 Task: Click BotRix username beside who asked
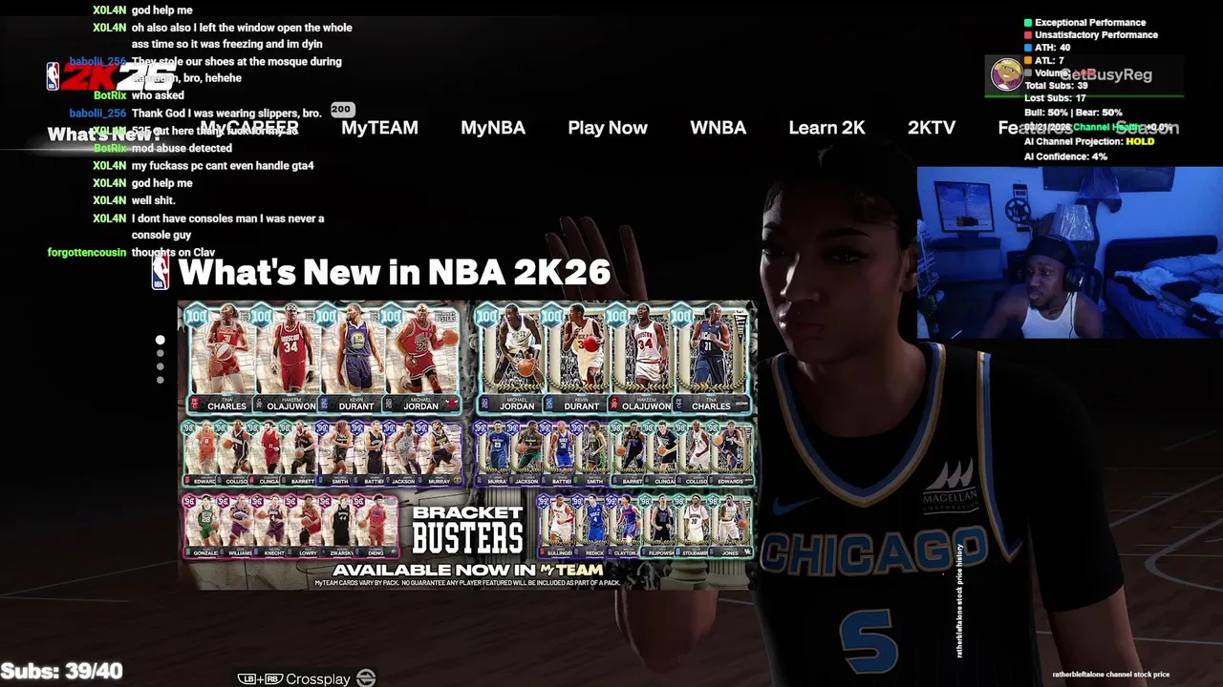[x=110, y=95]
